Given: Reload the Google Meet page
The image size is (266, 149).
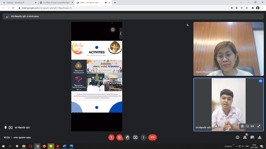Looking at the screenshot, I should 13,8.
